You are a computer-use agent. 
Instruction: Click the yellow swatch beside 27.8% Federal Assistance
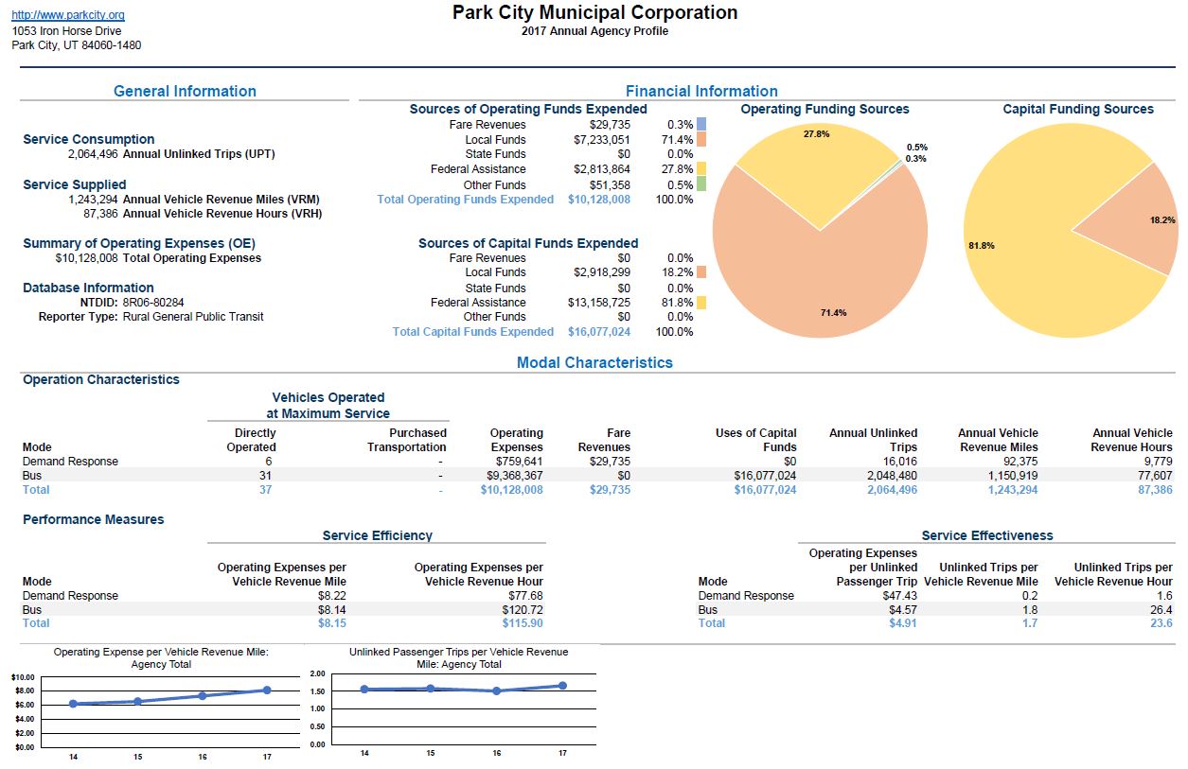point(701,169)
